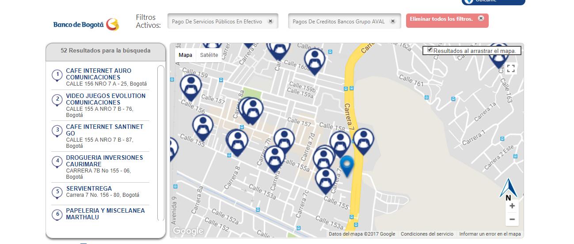
Task: Click the results list scrollbar
Action: (x=161, y=143)
